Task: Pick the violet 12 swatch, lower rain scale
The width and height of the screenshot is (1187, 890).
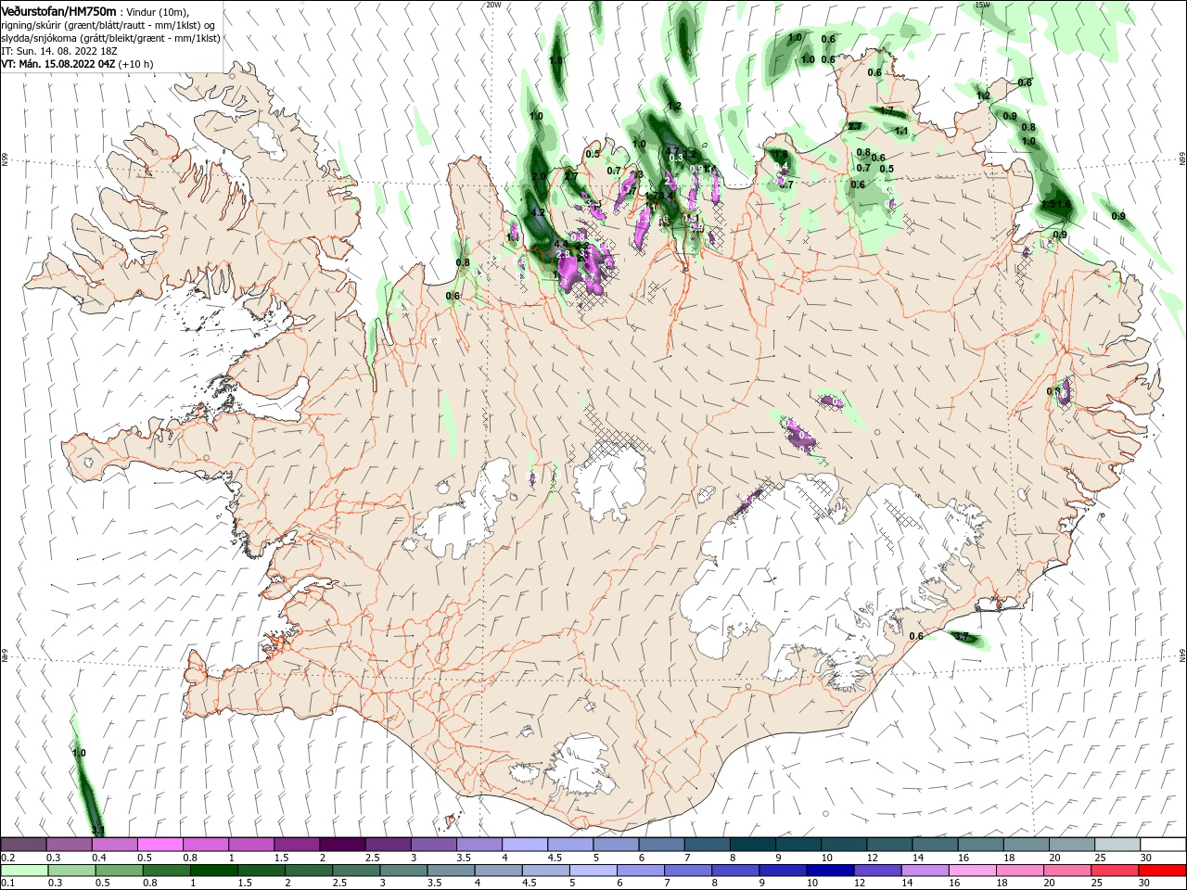Action: point(878,871)
